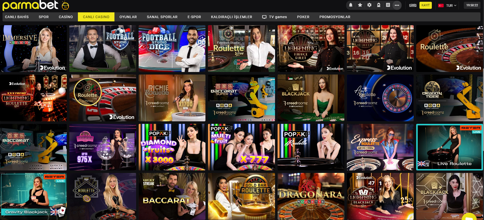Open Football Studio Roulette game
This screenshot has width=484, height=220.
click(x=241, y=49)
